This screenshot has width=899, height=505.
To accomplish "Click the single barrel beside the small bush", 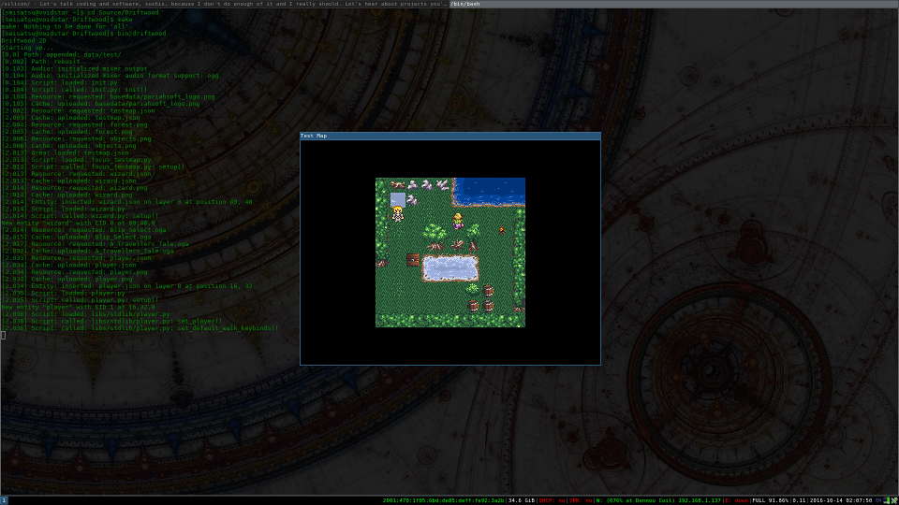I will 488,291.
